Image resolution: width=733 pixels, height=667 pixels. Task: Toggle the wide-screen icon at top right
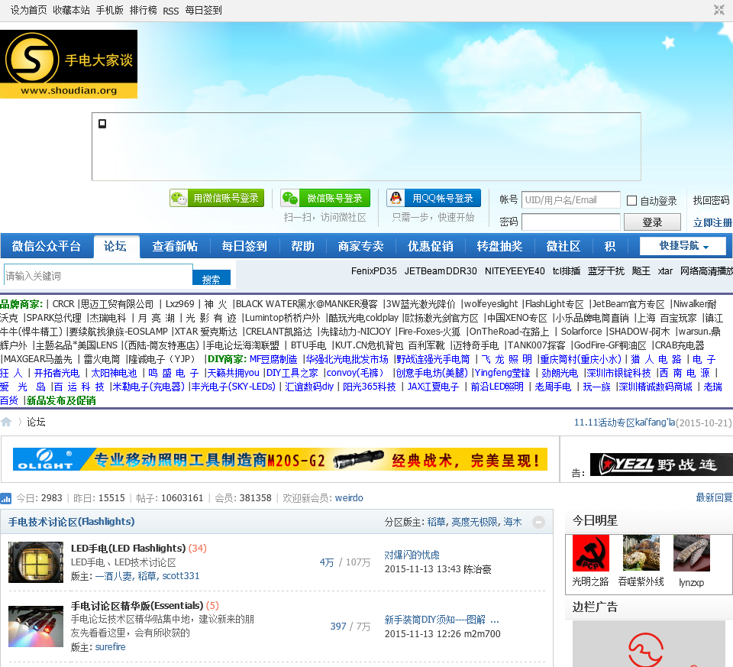tap(719, 10)
